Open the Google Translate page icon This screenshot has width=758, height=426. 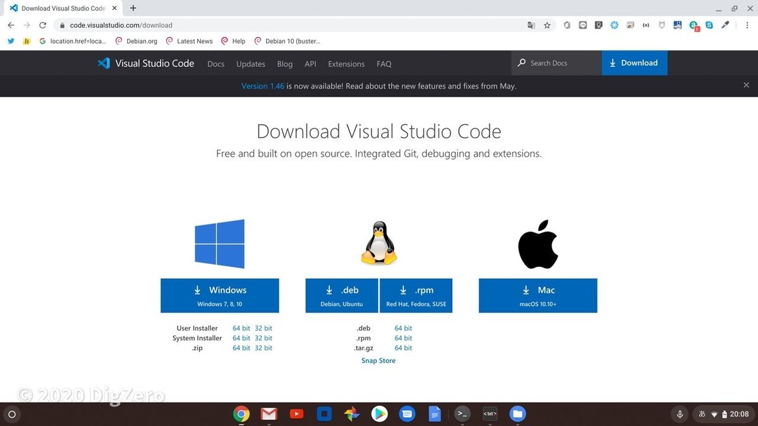[531, 25]
